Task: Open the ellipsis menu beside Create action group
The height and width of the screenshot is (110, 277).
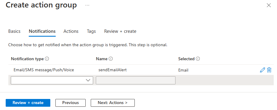Action: click(x=87, y=5)
